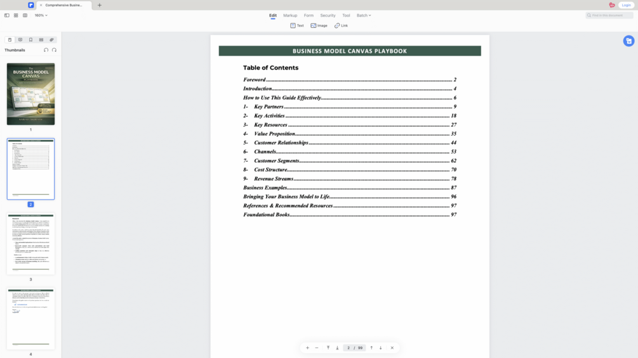The height and width of the screenshot is (358, 638).
Task: Close the Comprehensive Busine... document tab
Action: point(41,5)
